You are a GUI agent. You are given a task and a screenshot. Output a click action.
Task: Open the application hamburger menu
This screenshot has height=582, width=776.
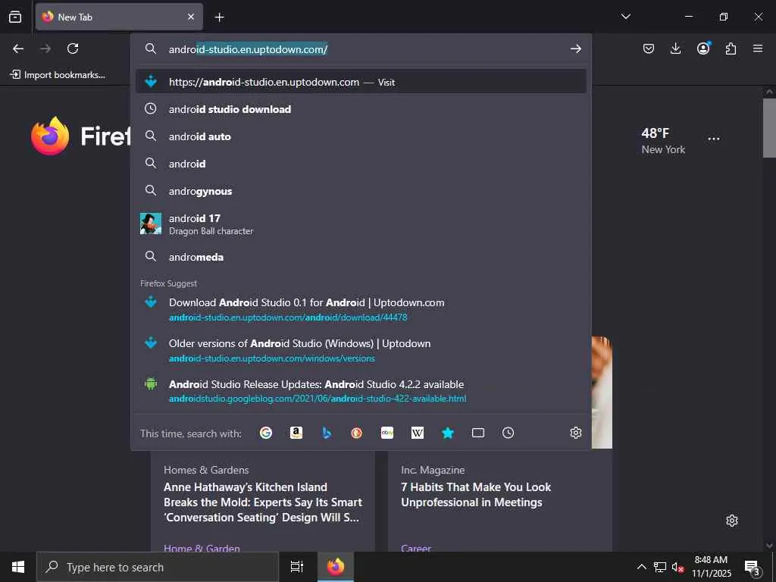coord(758,48)
